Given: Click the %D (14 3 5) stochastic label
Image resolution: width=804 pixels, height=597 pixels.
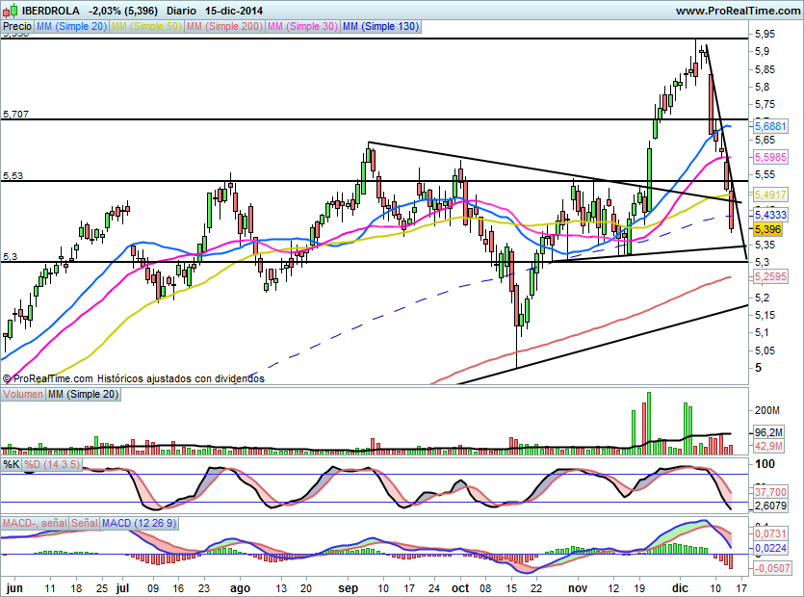Looking at the screenshot, I should pyautogui.click(x=52, y=464).
